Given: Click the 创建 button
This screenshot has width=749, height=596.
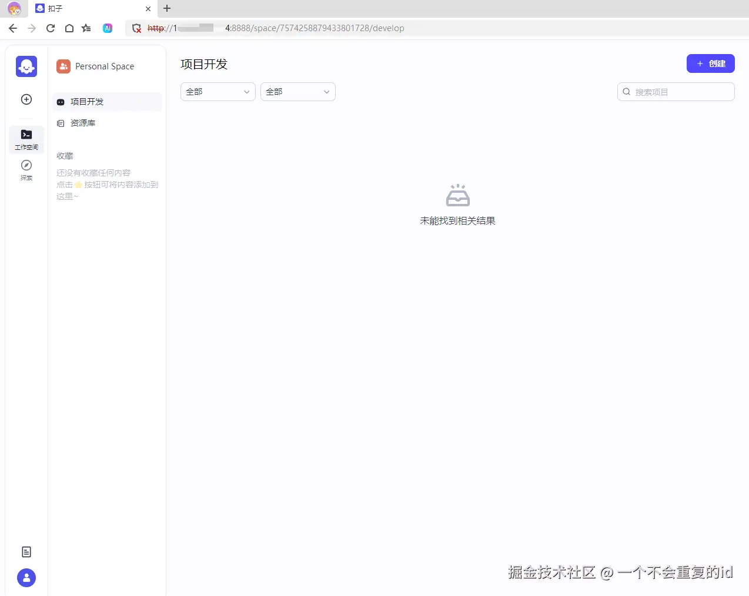Looking at the screenshot, I should point(710,63).
